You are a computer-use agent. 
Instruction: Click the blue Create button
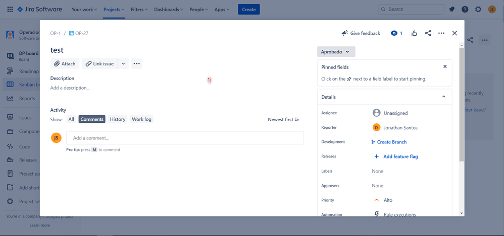point(249,9)
